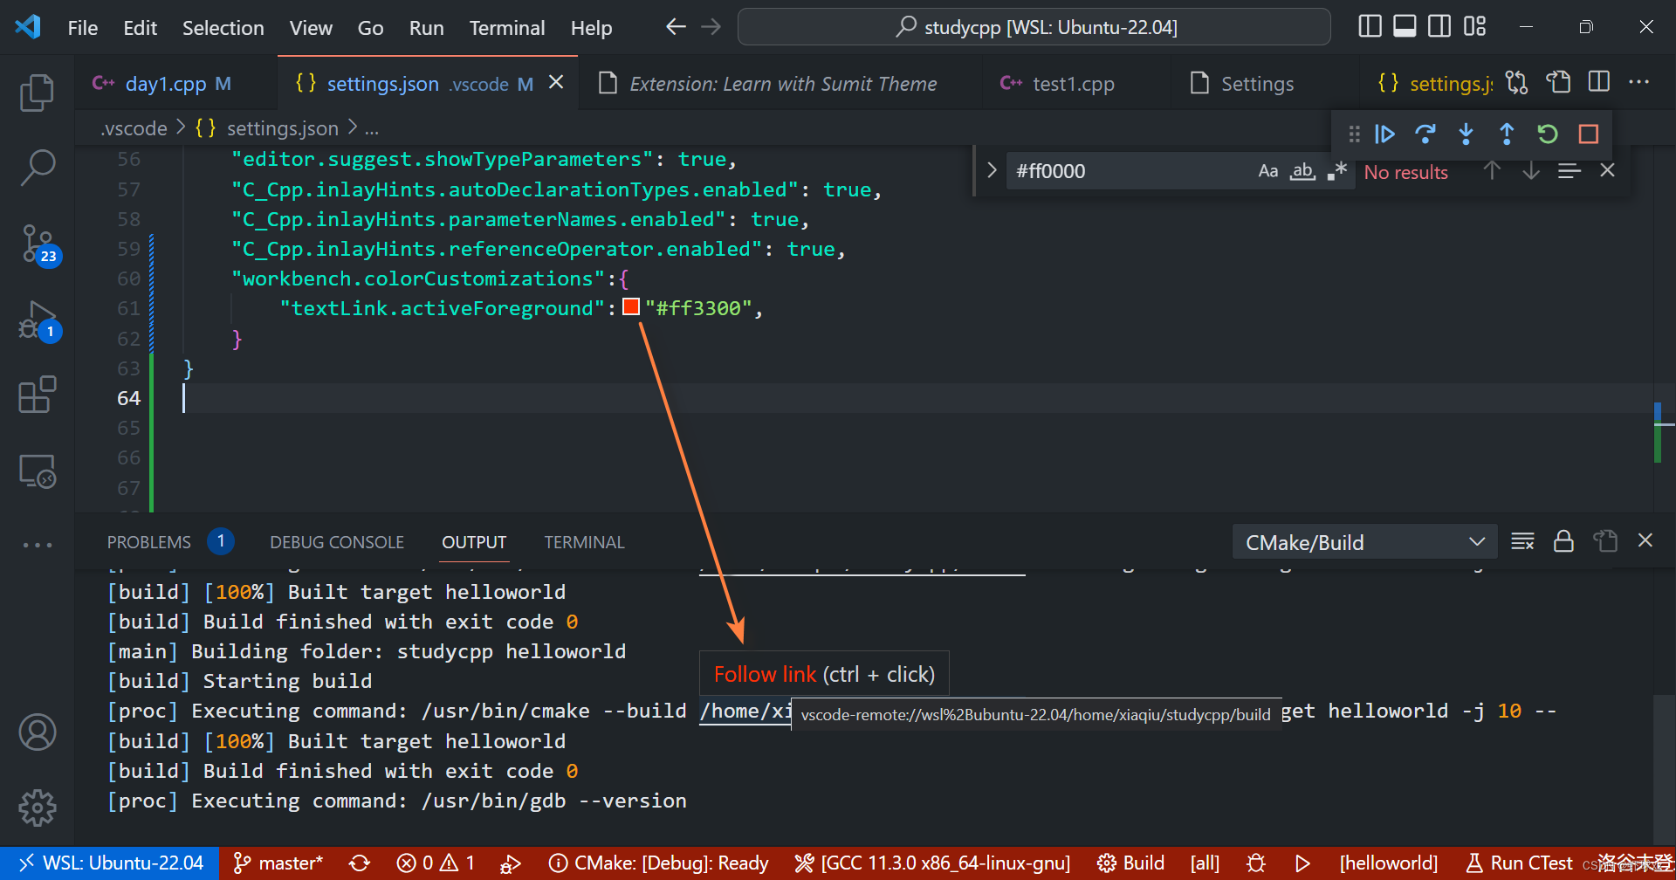
Task: Toggle secondary side bar layout button
Action: (x=1439, y=27)
